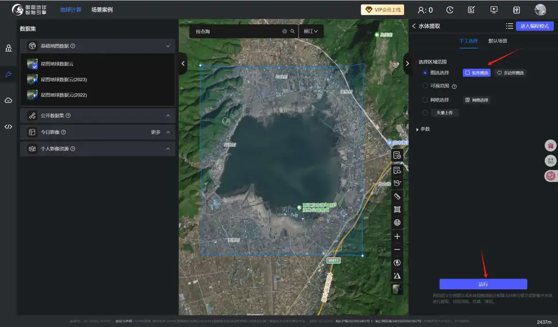
Task: Show help for 基础地图数据
Action: [x=73, y=46]
